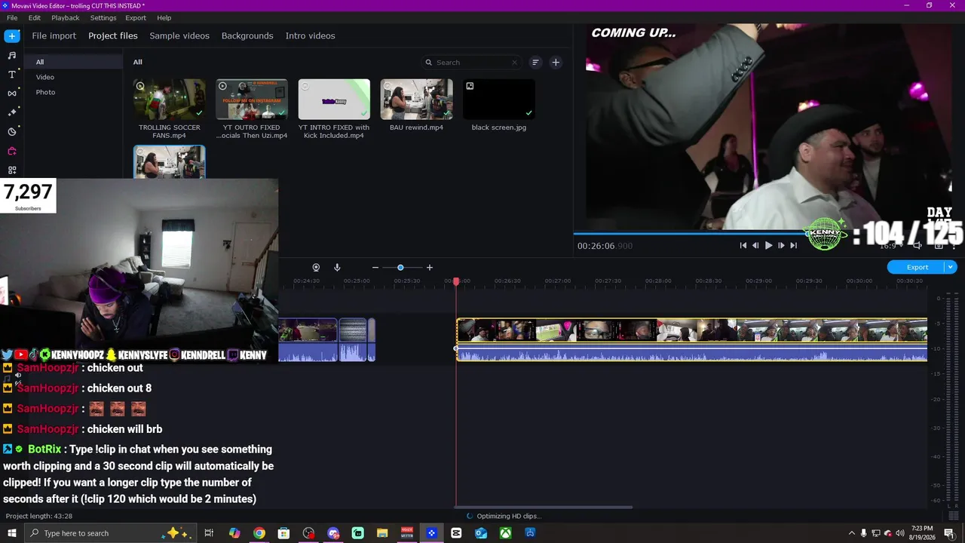Click the sort files icon
The height and width of the screenshot is (543, 965).
(535, 63)
